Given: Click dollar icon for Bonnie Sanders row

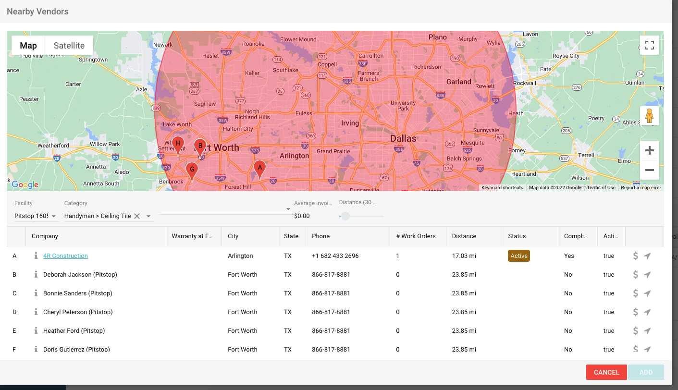Looking at the screenshot, I should coord(636,293).
